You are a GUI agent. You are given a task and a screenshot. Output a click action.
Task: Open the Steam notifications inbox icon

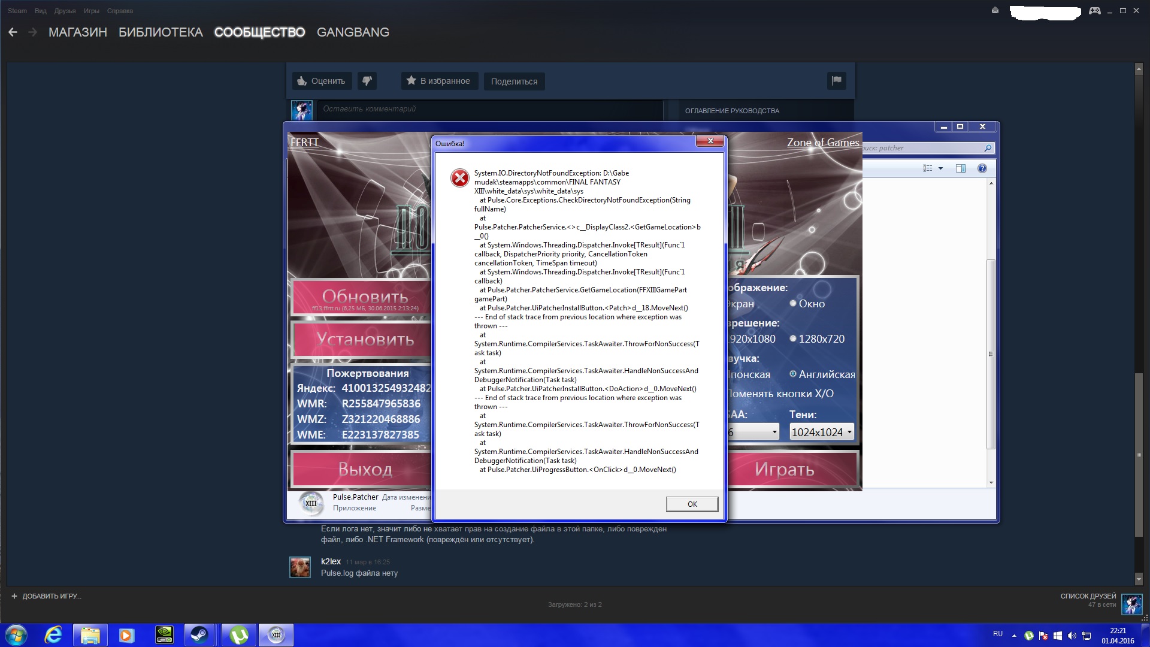click(x=995, y=10)
